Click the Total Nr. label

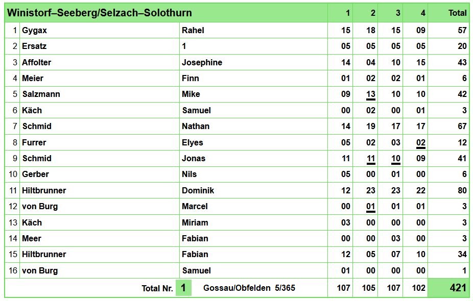coord(157,288)
